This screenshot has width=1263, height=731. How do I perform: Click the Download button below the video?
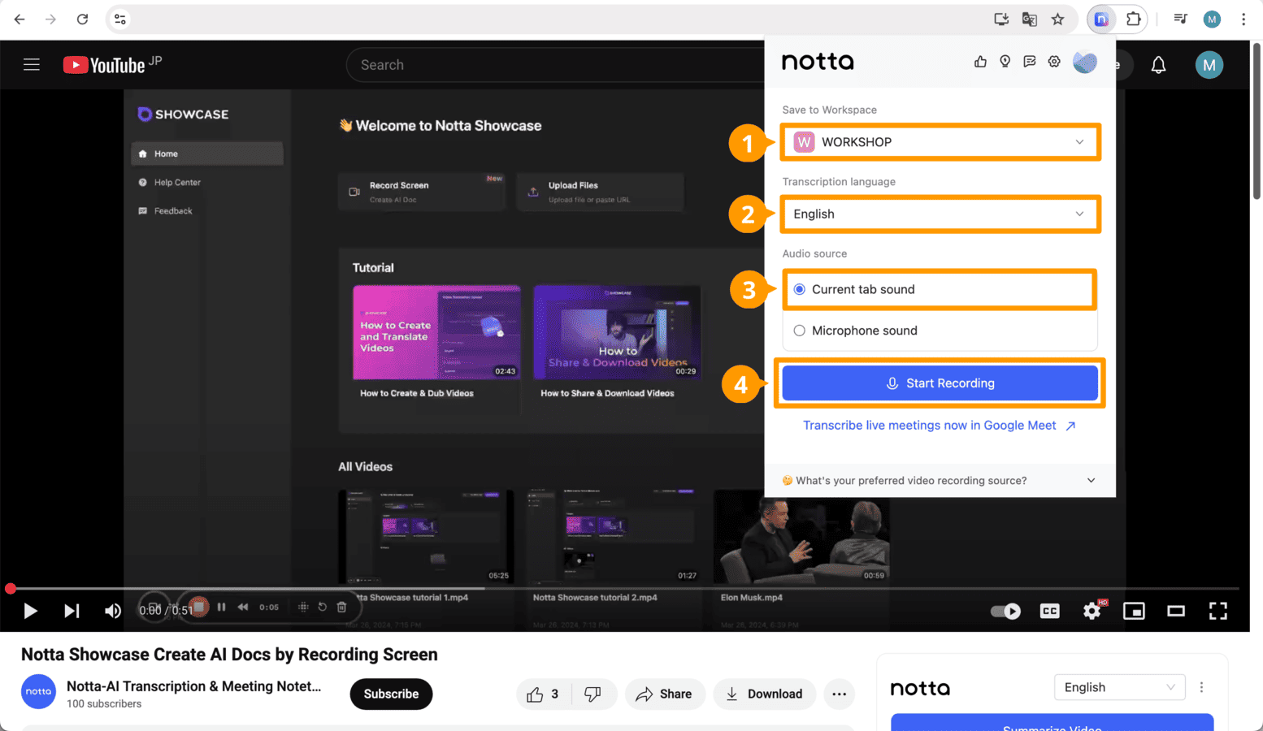pos(764,694)
